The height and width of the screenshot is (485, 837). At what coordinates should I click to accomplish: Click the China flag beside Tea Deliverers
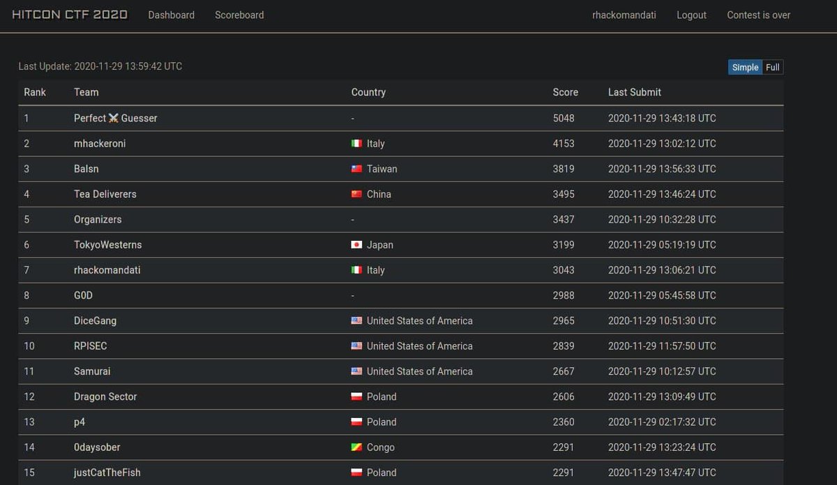[x=356, y=194]
